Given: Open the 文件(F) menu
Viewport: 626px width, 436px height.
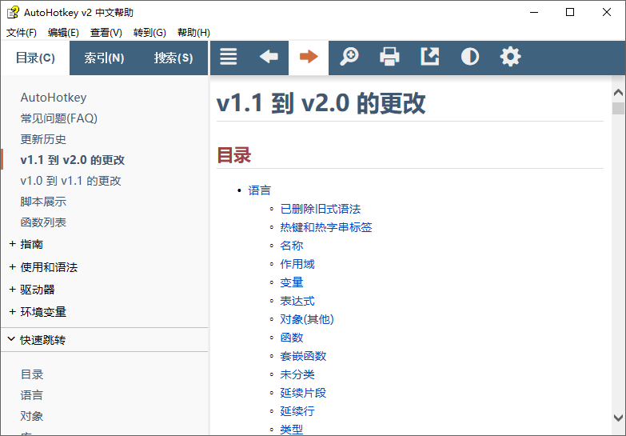Looking at the screenshot, I should 22,33.
